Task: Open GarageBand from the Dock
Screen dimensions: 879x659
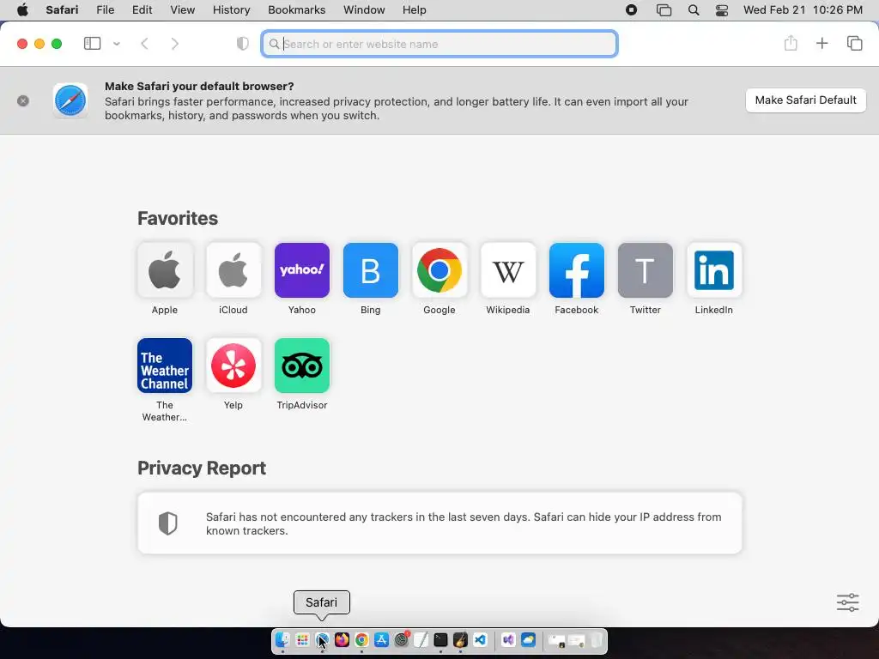Action: click(x=460, y=639)
